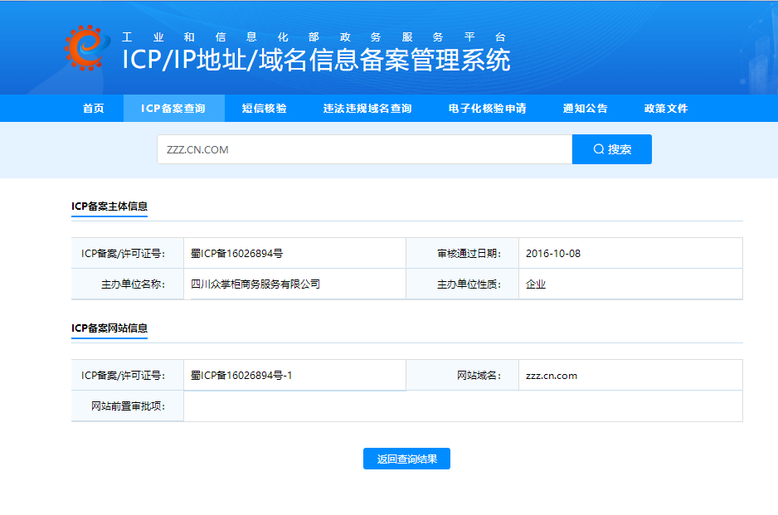
Task: Click the 主办单位性质 label cell
Action: click(463, 284)
